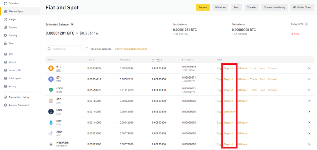317x150 pixels.
Task: Sort table by Available column
Action: 125,60
